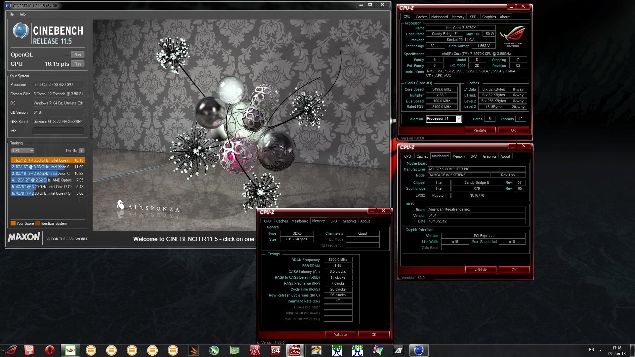This screenshot has height=357, width=635.
Task: Click the Details arrow button in Ranking
Action: [x=82, y=151]
